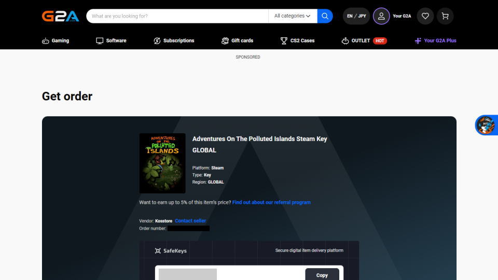498x280 pixels.
Task: Click the Polluted Islands game cover thumbnail
Action: [162, 163]
